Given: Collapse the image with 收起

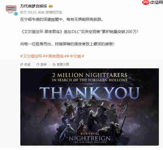Looking at the screenshot, I should (x=27, y=65).
